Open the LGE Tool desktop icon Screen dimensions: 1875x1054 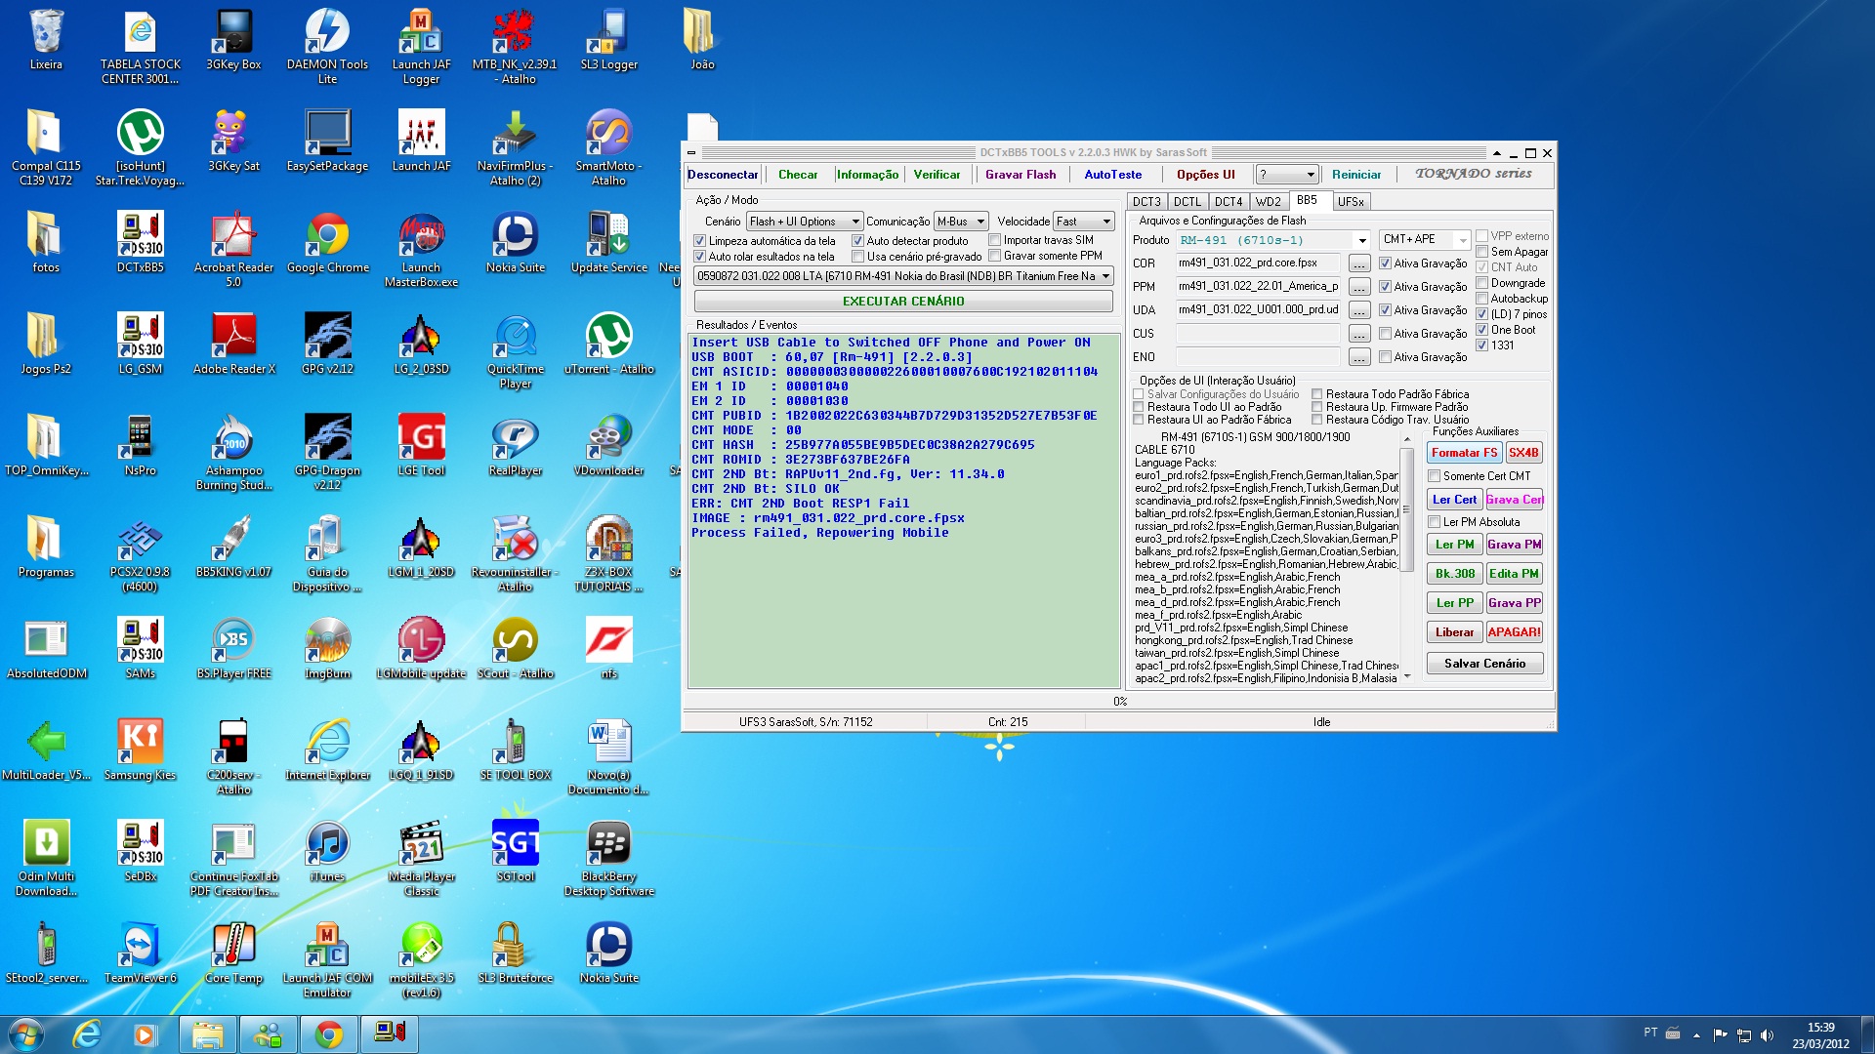[x=421, y=446]
